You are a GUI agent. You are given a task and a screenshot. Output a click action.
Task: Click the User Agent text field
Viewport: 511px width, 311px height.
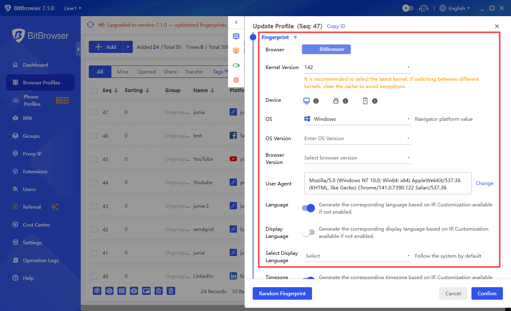tap(387, 184)
